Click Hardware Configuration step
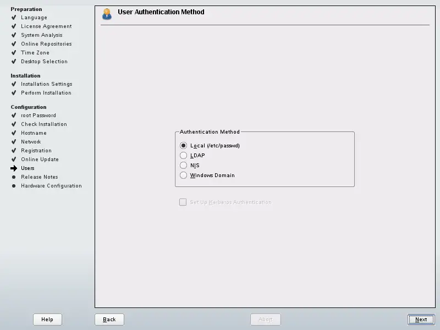Screen dimensions: 440x330 pos(51,186)
